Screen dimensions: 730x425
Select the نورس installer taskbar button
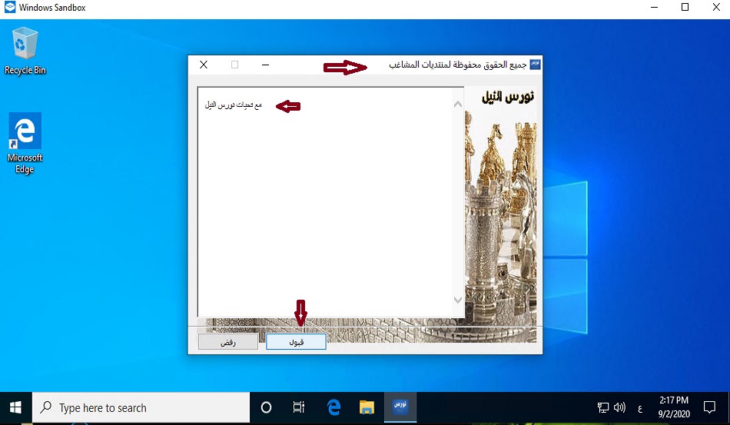coord(400,407)
